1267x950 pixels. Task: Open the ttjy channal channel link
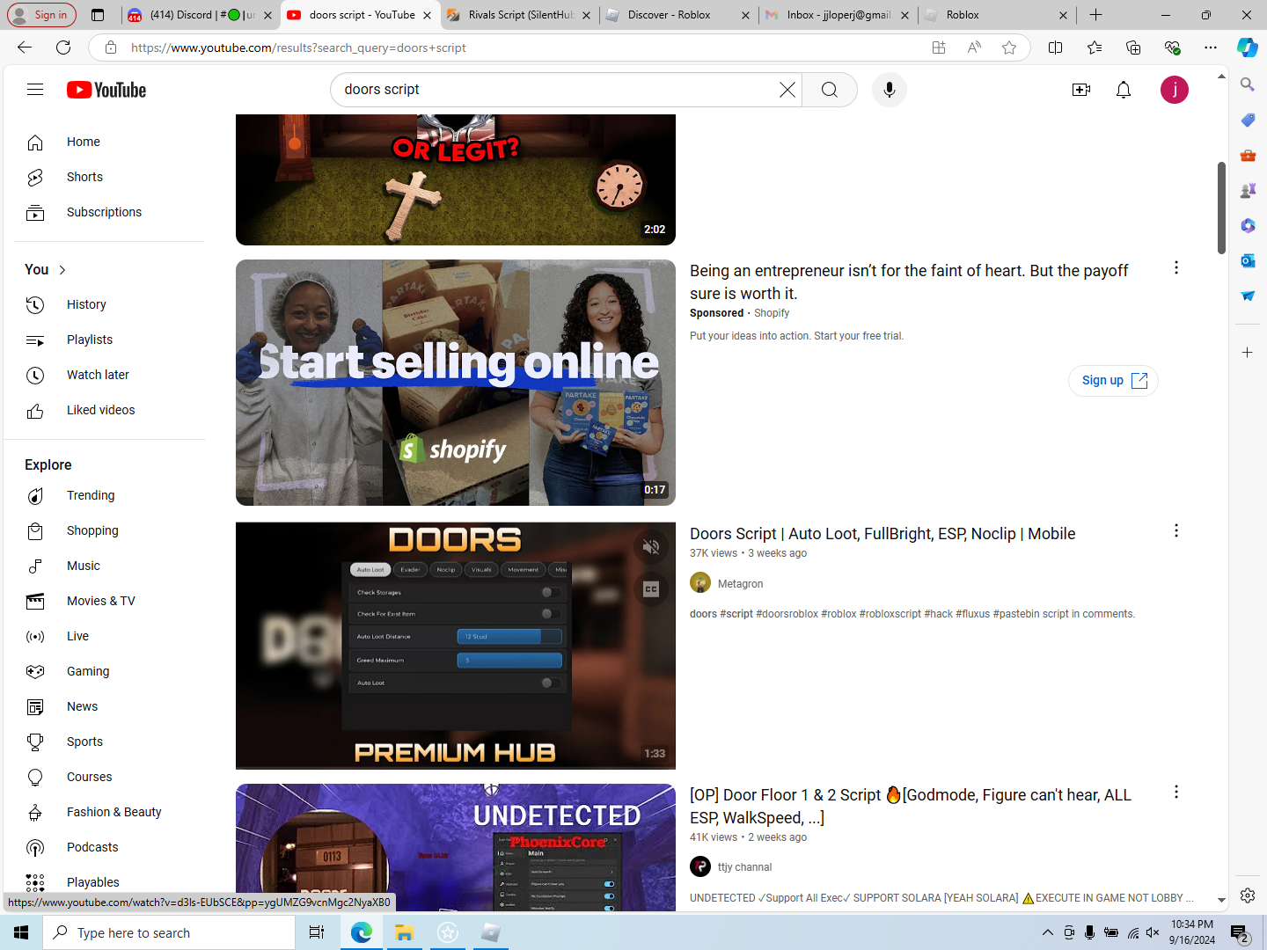(744, 867)
